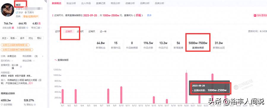Click the help icon beside 直播类型 达人自播
Image resolution: width=267 pixels, height=108 pixels.
tap(21, 66)
